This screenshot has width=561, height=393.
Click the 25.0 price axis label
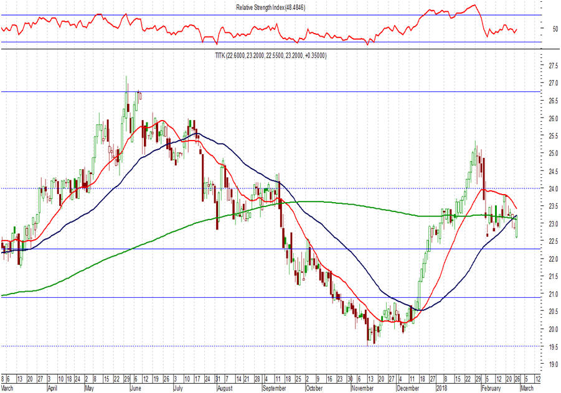[553, 153]
